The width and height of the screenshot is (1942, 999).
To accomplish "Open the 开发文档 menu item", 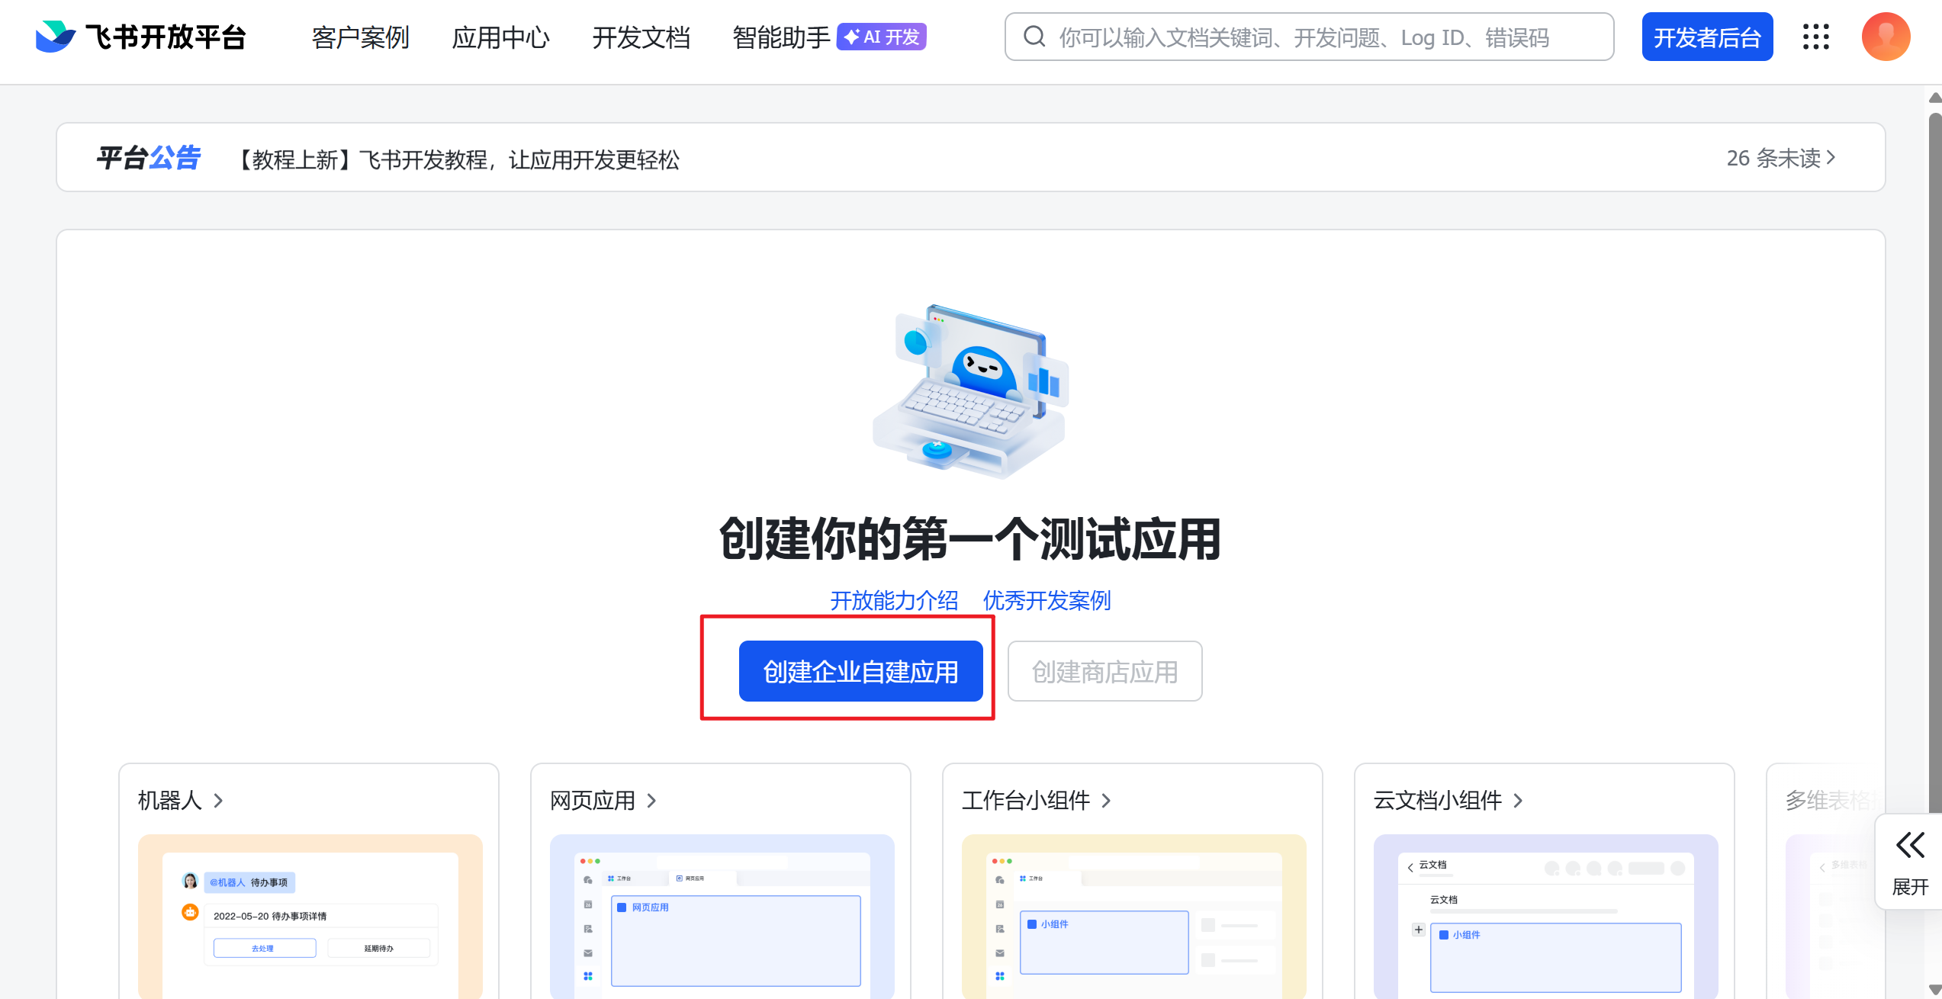I will [641, 37].
